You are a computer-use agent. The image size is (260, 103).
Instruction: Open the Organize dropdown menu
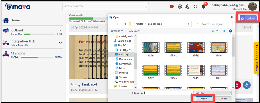point(117,31)
